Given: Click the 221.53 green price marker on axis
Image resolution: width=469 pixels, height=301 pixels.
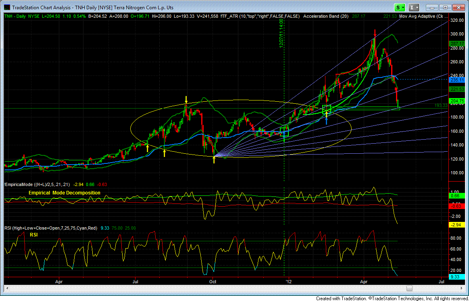Looking at the screenshot, I should coord(457,90).
